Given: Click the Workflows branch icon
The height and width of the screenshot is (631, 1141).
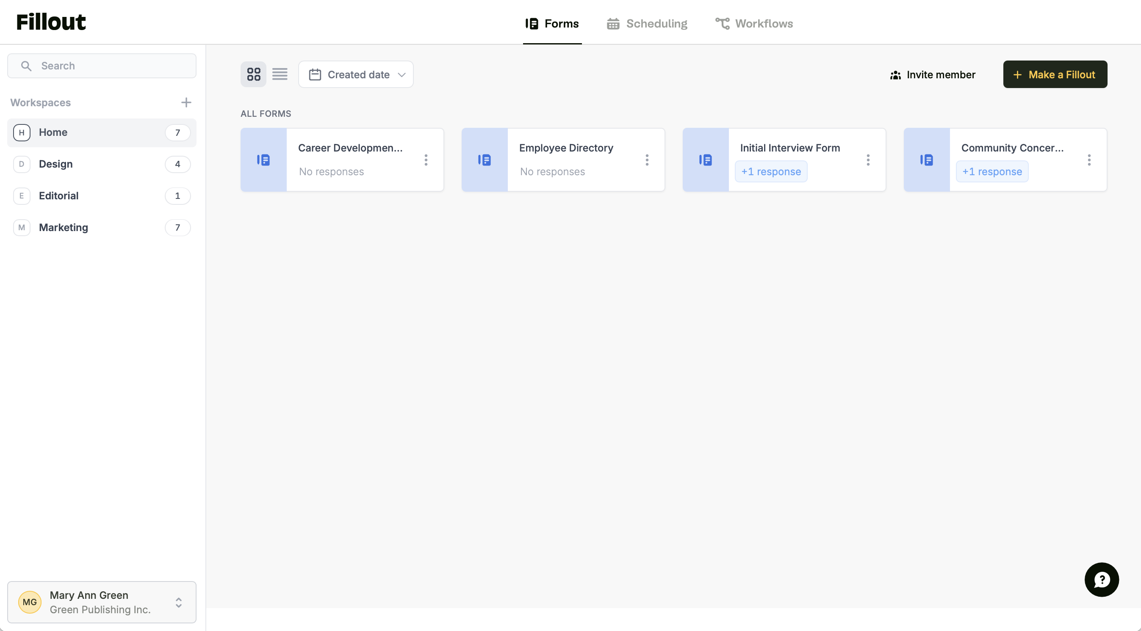Looking at the screenshot, I should (723, 23).
